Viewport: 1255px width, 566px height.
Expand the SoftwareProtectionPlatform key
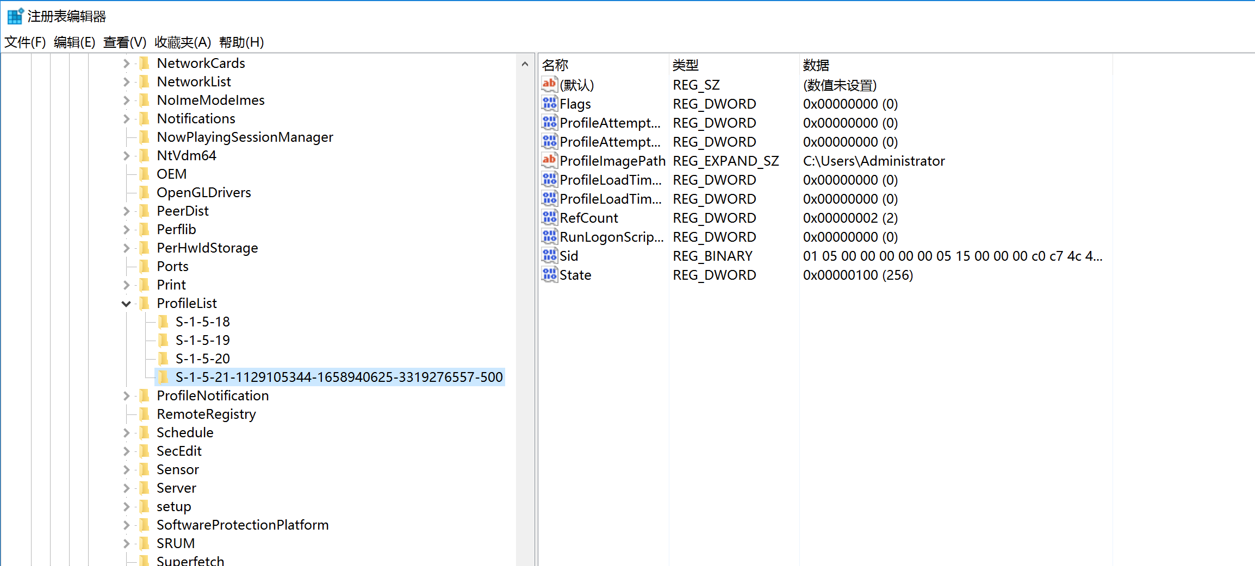[x=126, y=525]
